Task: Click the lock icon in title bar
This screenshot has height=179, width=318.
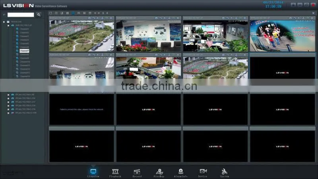Action: pyautogui.click(x=293, y=5)
